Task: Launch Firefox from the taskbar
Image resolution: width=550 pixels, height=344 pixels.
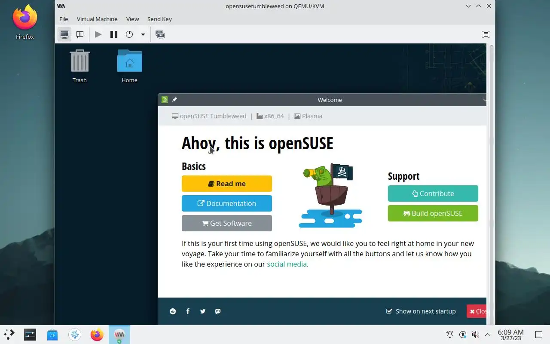Action: pyautogui.click(x=97, y=335)
